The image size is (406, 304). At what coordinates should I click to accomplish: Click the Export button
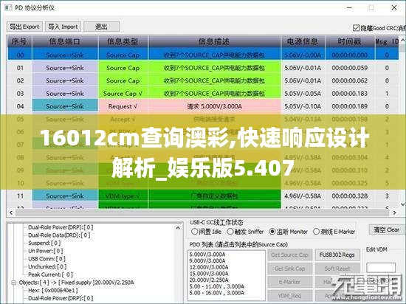click(24, 27)
